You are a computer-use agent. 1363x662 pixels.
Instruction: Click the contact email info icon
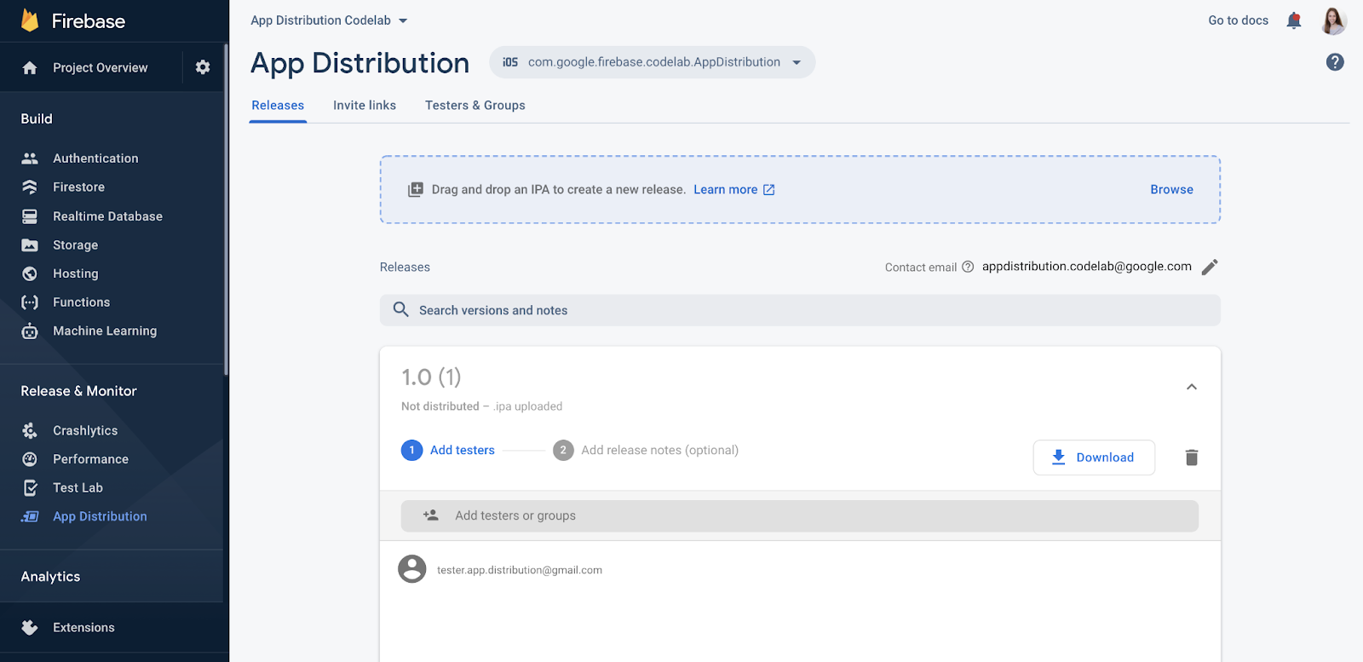point(968,267)
